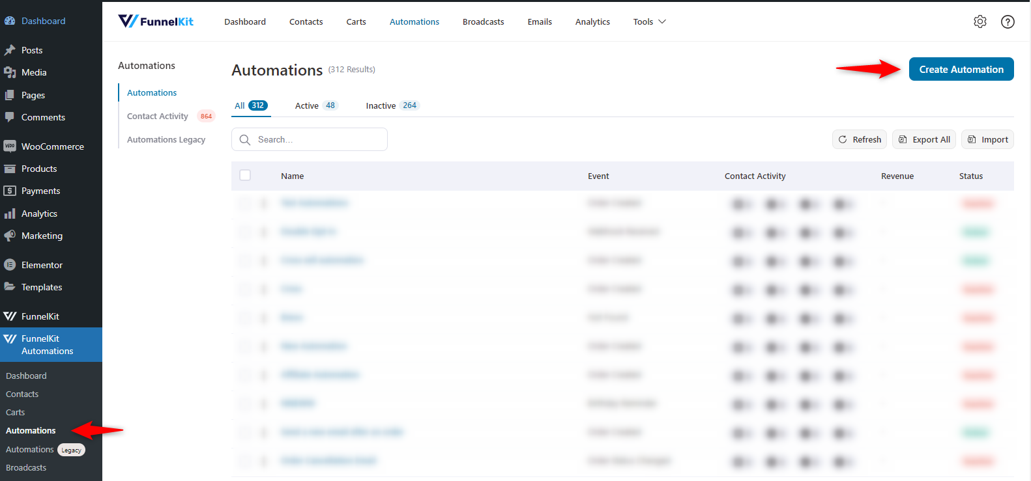Open the FunnelKit settings gear icon
The image size is (1031, 481).
pyautogui.click(x=980, y=21)
